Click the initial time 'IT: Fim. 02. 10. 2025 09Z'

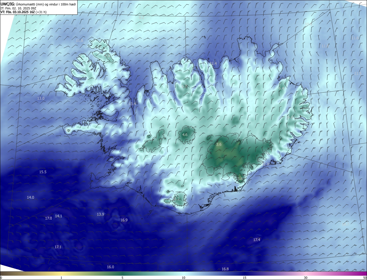point(18,8)
